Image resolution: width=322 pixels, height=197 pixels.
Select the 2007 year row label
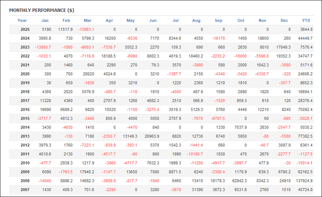tap(25, 190)
